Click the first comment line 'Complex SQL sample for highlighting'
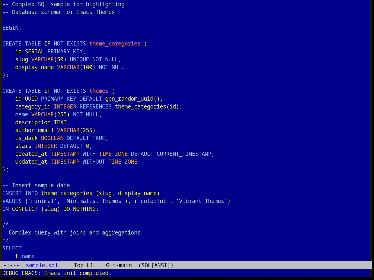This screenshot has height=280, width=374. click(63, 4)
